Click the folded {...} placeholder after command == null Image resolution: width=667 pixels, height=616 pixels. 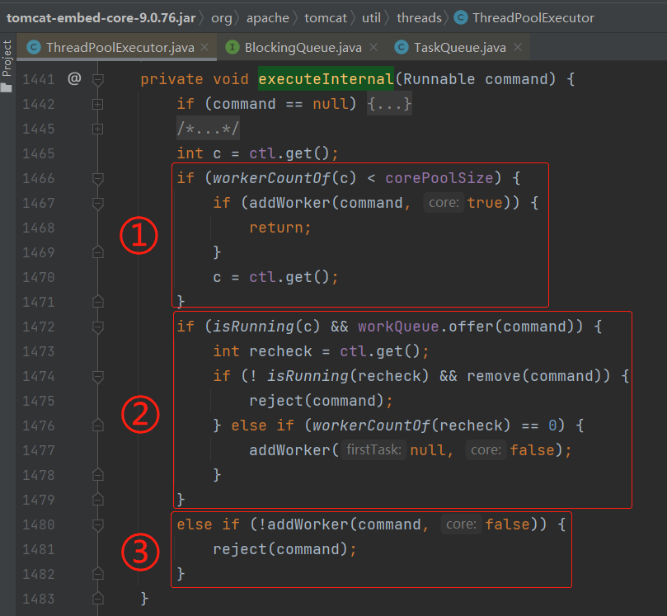[389, 105]
